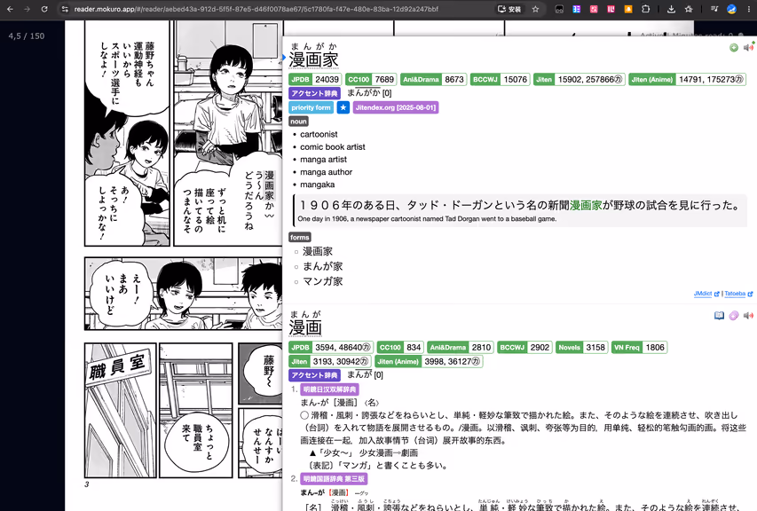757x511 pixels.
Task: Click the 4,5 / 150 page counter
Action: point(27,35)
